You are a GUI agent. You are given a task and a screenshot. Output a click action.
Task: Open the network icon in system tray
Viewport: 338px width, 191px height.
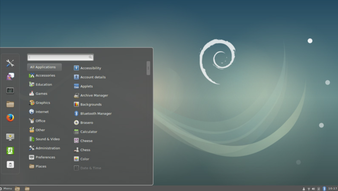tap(309, 189)
